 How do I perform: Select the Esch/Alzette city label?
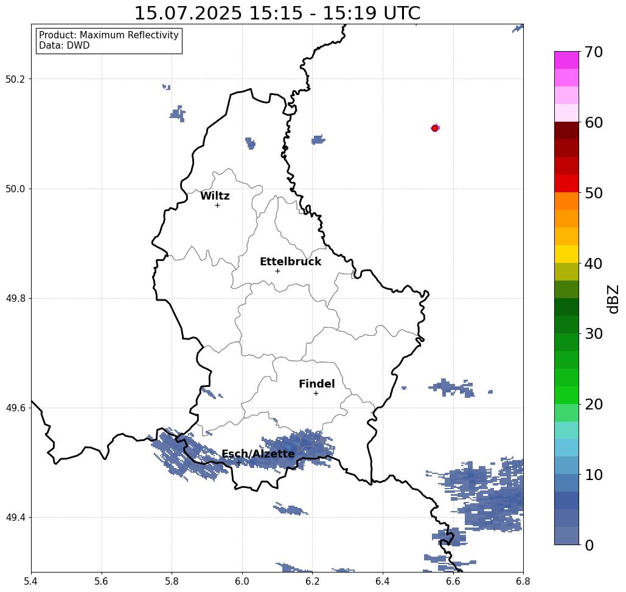coord(258,454)
